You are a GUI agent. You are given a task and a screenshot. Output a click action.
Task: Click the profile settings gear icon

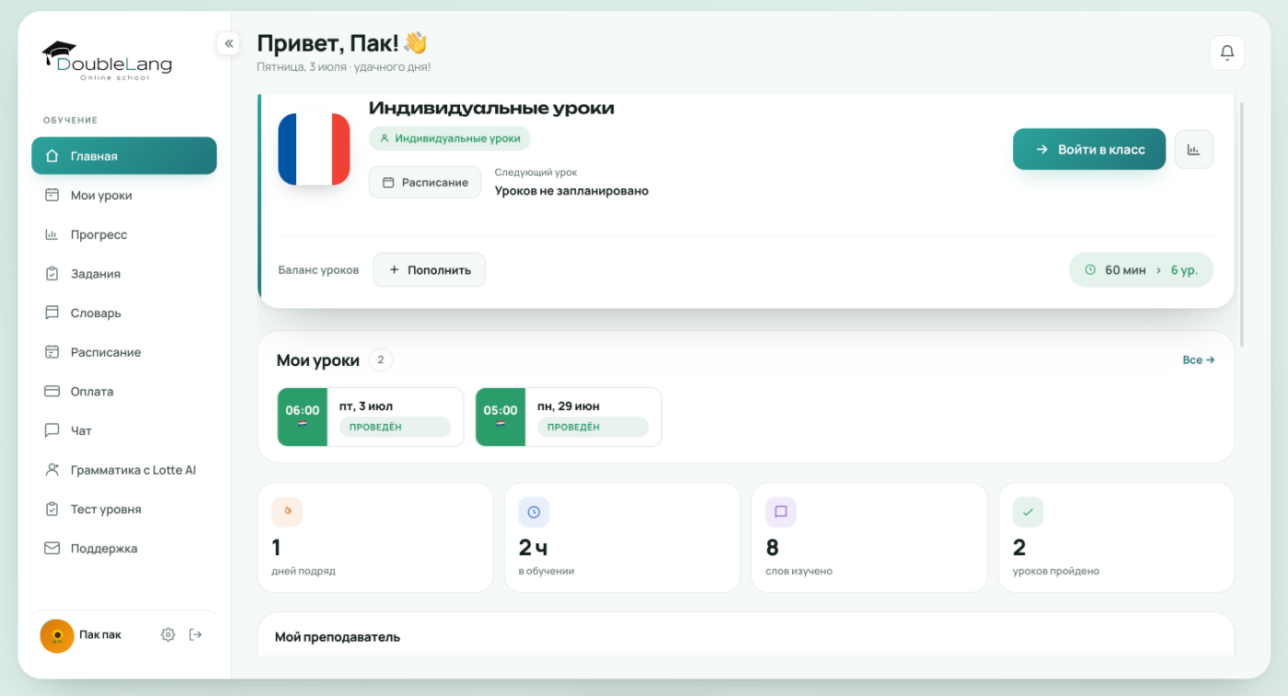(167, 634)
